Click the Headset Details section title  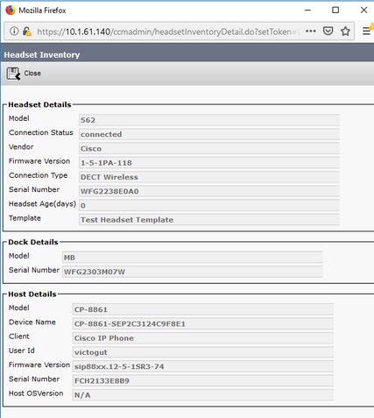pyautogui.click(x=39, y=104)
